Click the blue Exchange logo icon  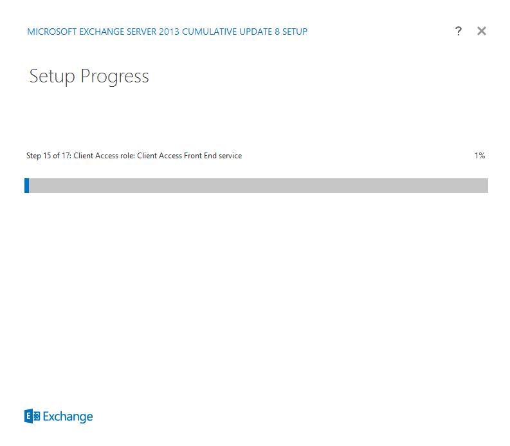tap(32, 416)
